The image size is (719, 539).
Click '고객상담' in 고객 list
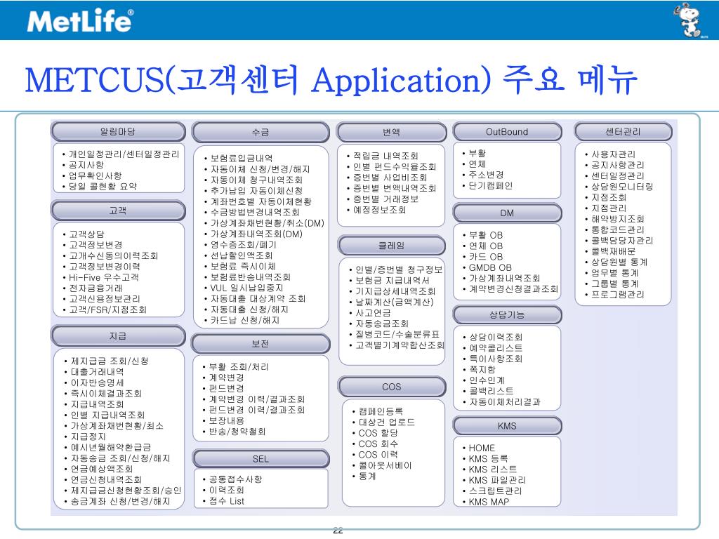click(x=86, y=234)
